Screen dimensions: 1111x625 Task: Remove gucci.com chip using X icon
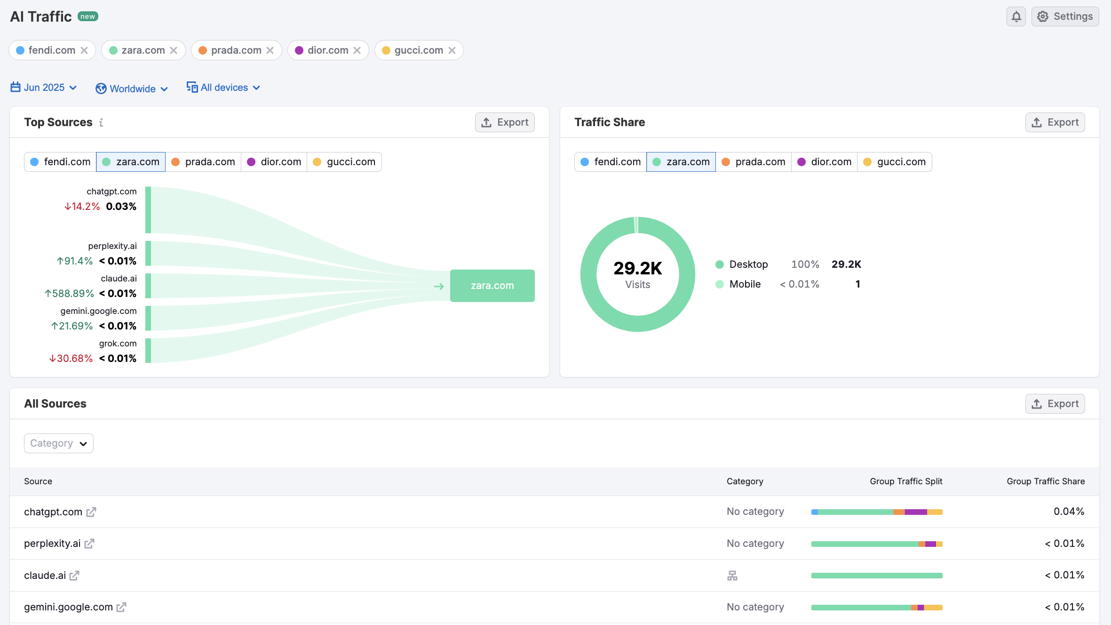452,50
